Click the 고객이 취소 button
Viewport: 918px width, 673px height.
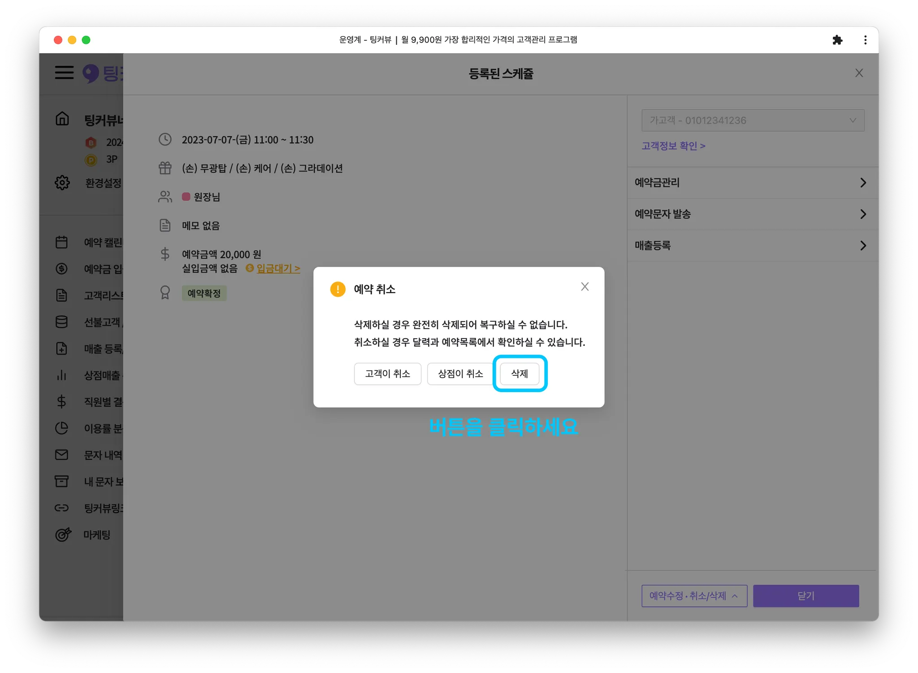387,374
